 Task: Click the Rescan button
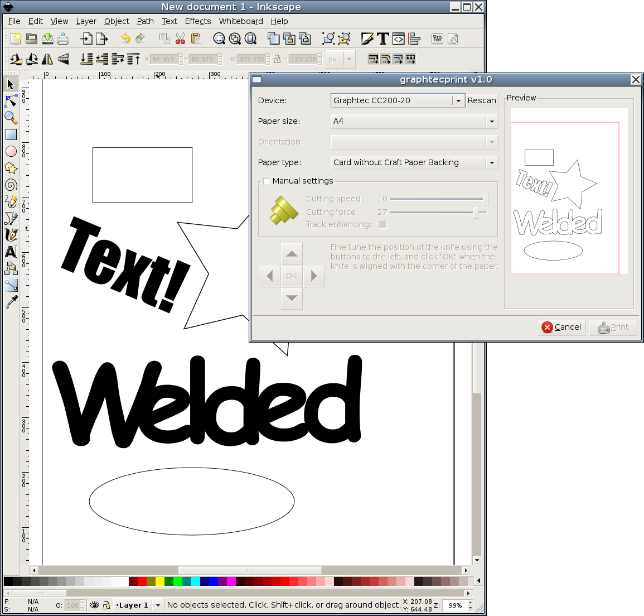pyautogui.click(x=482, y=100)
